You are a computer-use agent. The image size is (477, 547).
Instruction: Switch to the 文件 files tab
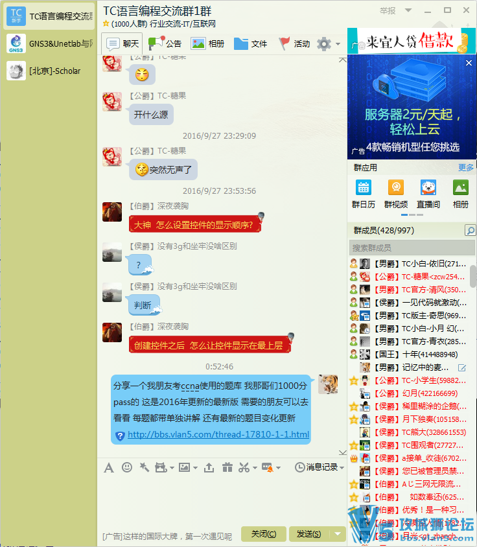click(250, 44)
